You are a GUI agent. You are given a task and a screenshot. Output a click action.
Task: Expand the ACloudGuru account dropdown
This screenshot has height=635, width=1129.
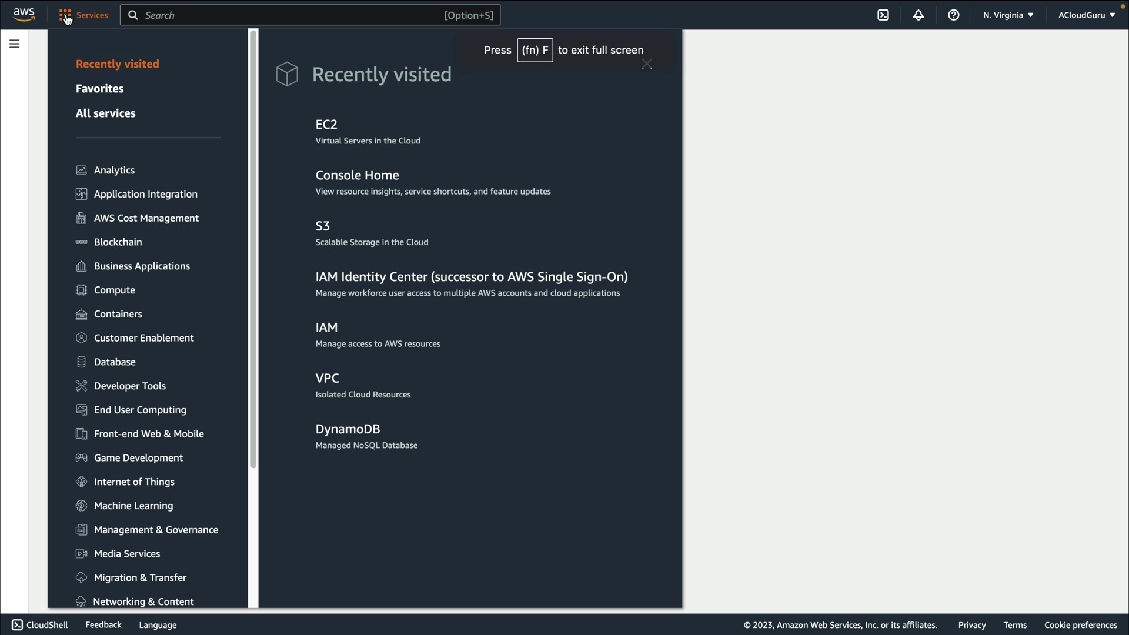coord(1086,15)
